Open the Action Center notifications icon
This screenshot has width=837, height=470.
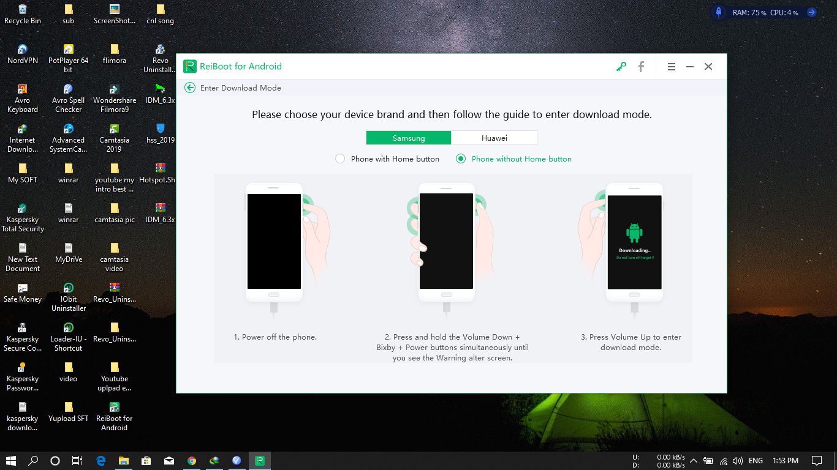coord(817,461)
